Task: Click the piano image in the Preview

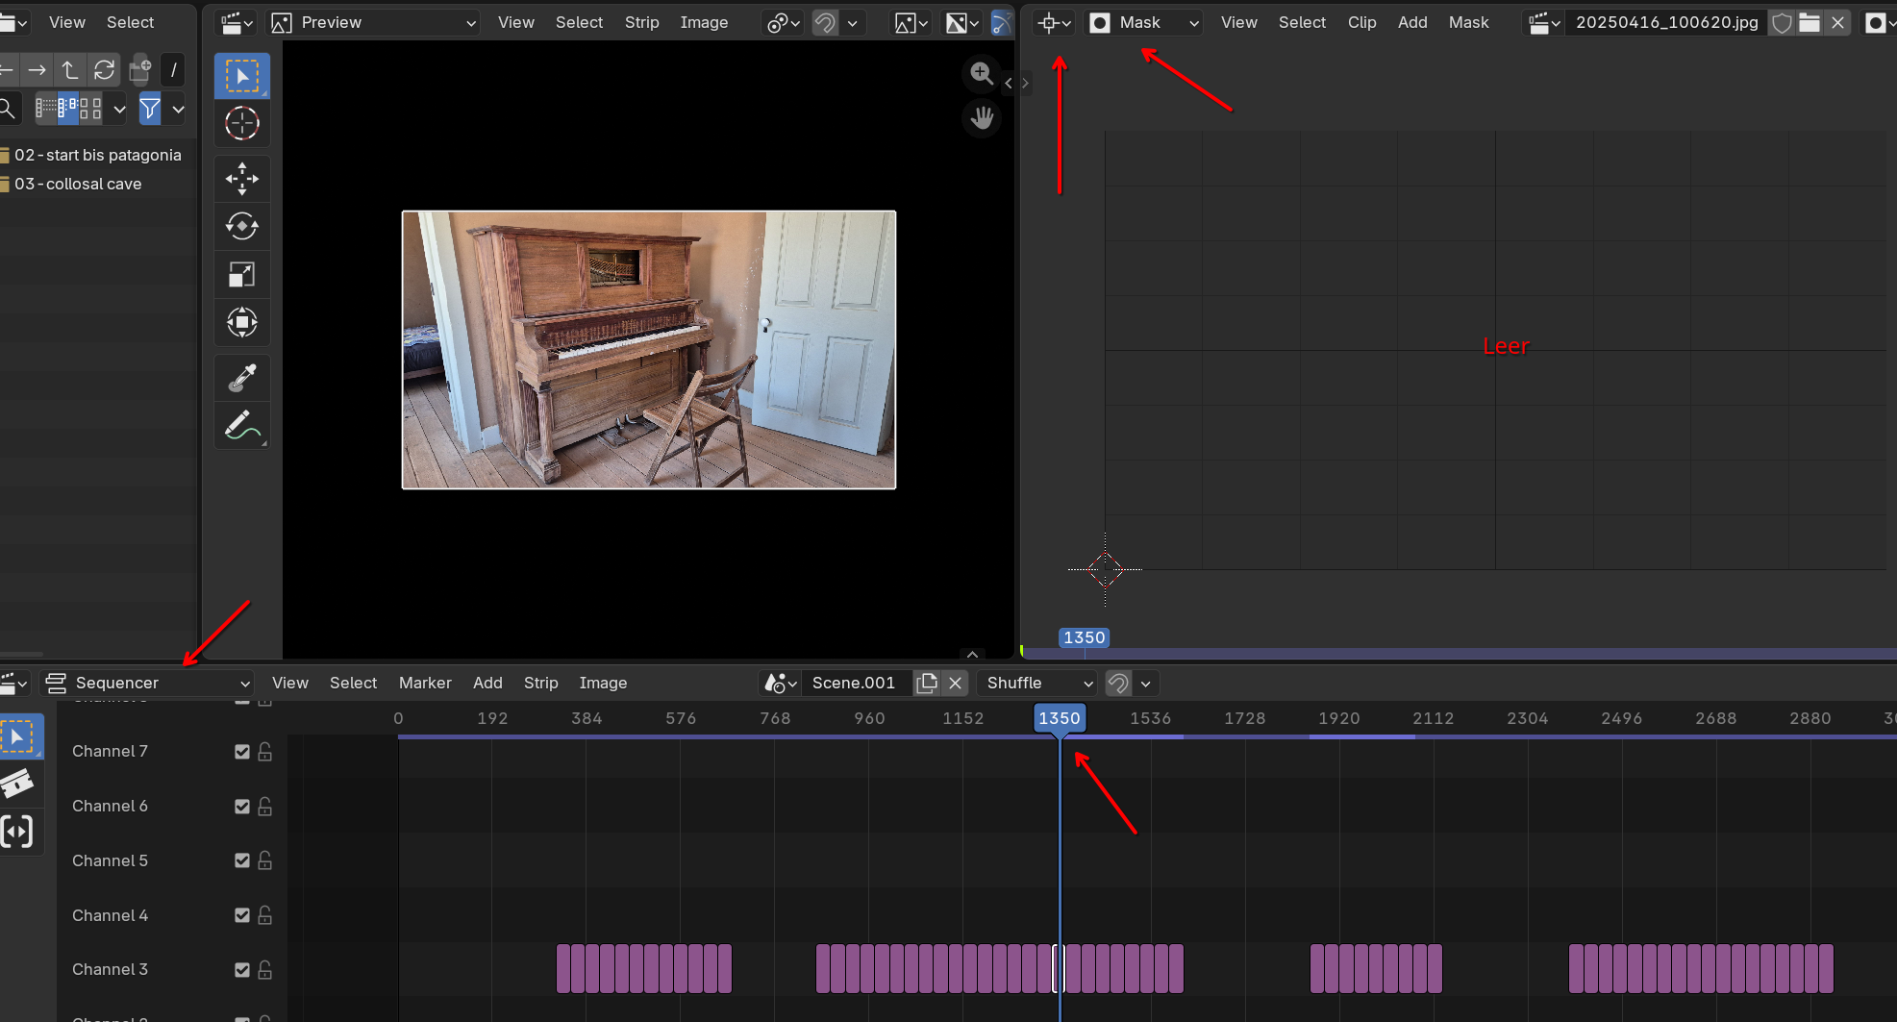Action: coord(649,350)
